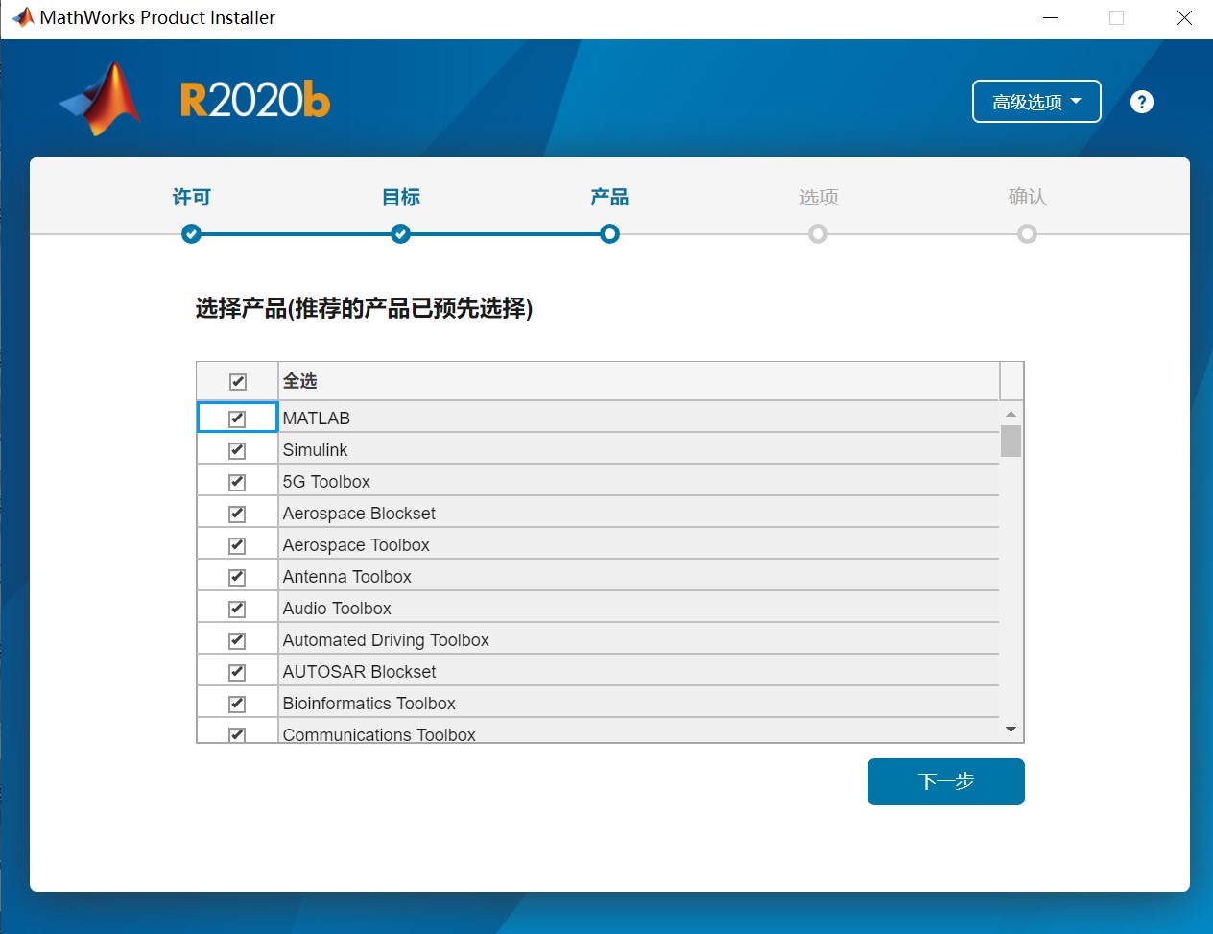The width and height of the screenshot is (1213, 934).
Task: Select the 选项 step tab
Action: click(819, 197)
